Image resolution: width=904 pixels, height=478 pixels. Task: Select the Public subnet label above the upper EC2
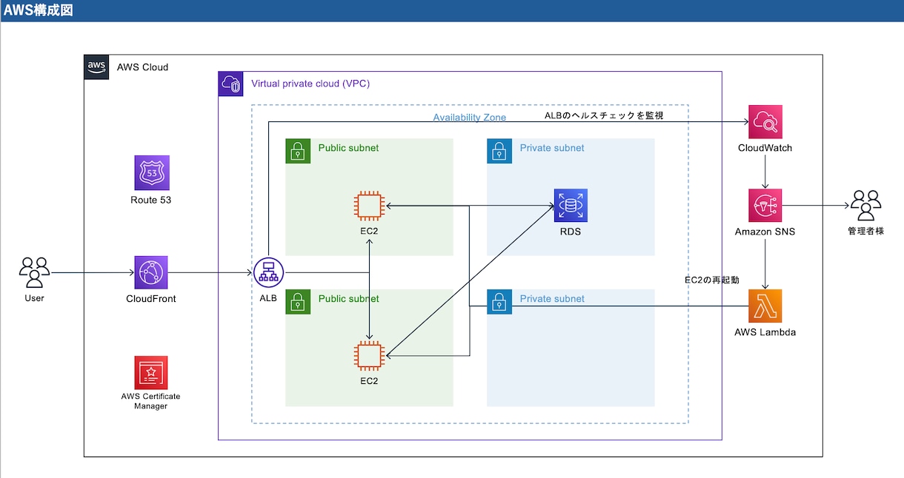tap(348, 148)
